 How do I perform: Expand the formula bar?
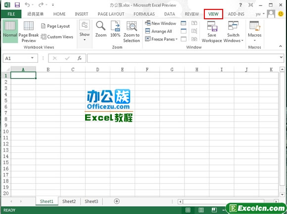281,57
